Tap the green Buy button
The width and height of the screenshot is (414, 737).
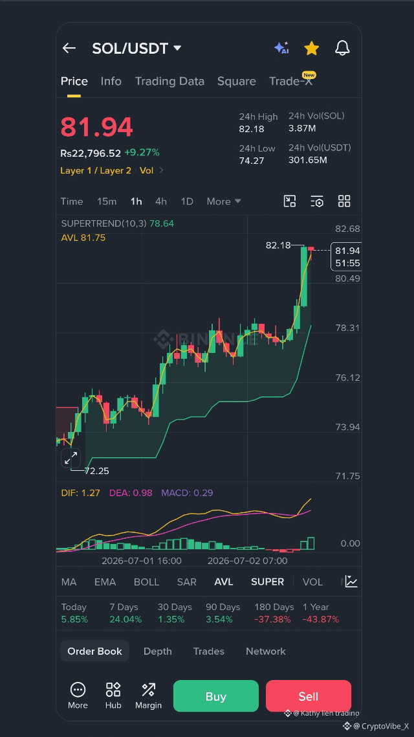[x=216, y=696]
